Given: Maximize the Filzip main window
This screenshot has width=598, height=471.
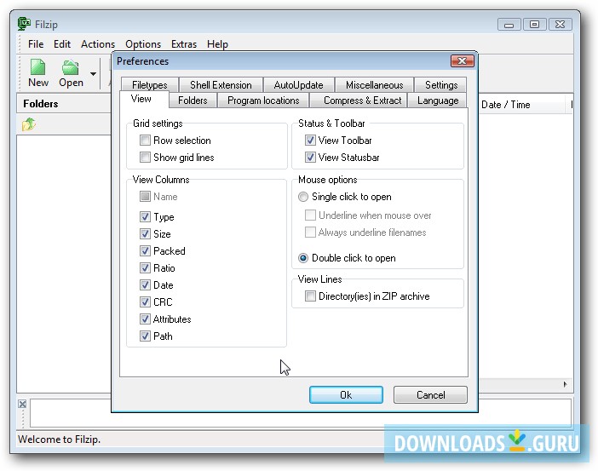Looking at the screenshot, I should pos(534,25).
